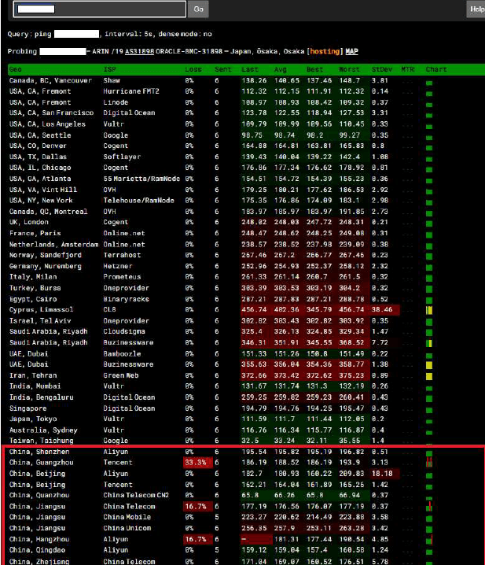
Task: Click the chart icon for USA, CA, Seattle
Action: pyautogui.click(x=429, y=135)
